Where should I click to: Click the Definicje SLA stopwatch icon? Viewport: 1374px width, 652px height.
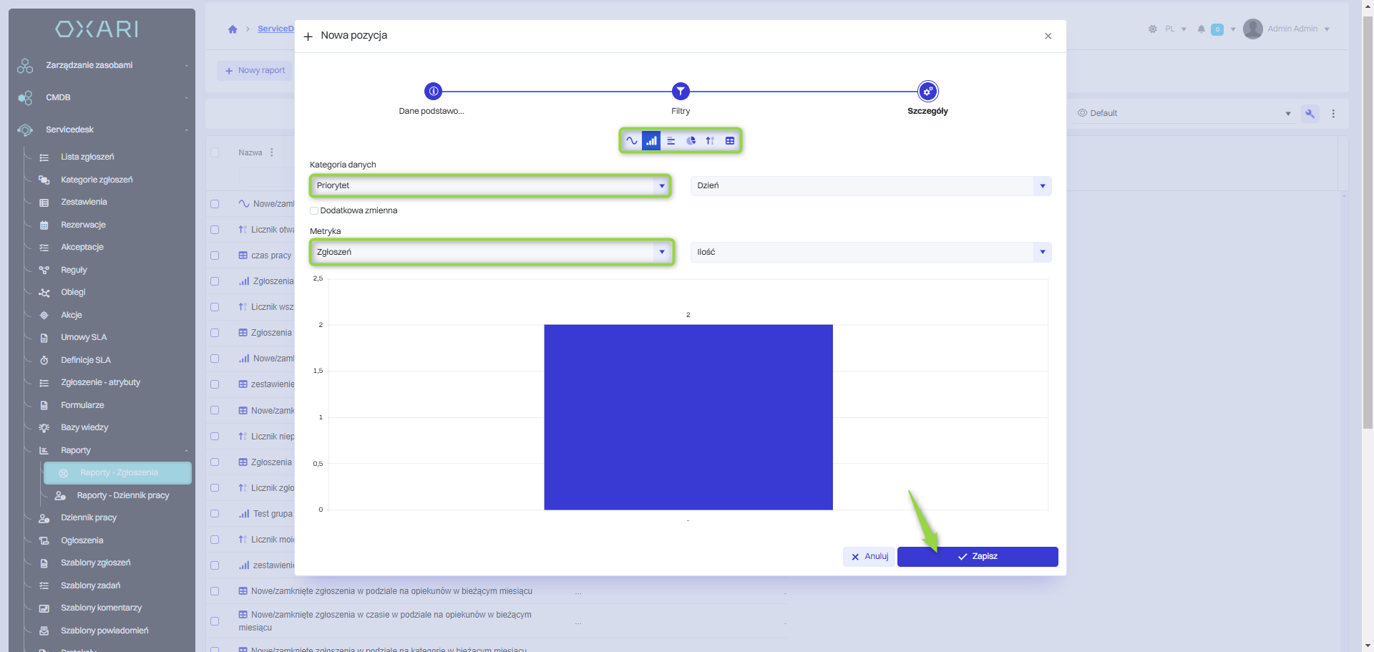[x=44, y=361]
